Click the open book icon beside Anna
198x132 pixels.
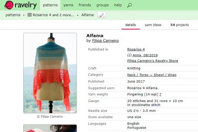tap(130, 55)
